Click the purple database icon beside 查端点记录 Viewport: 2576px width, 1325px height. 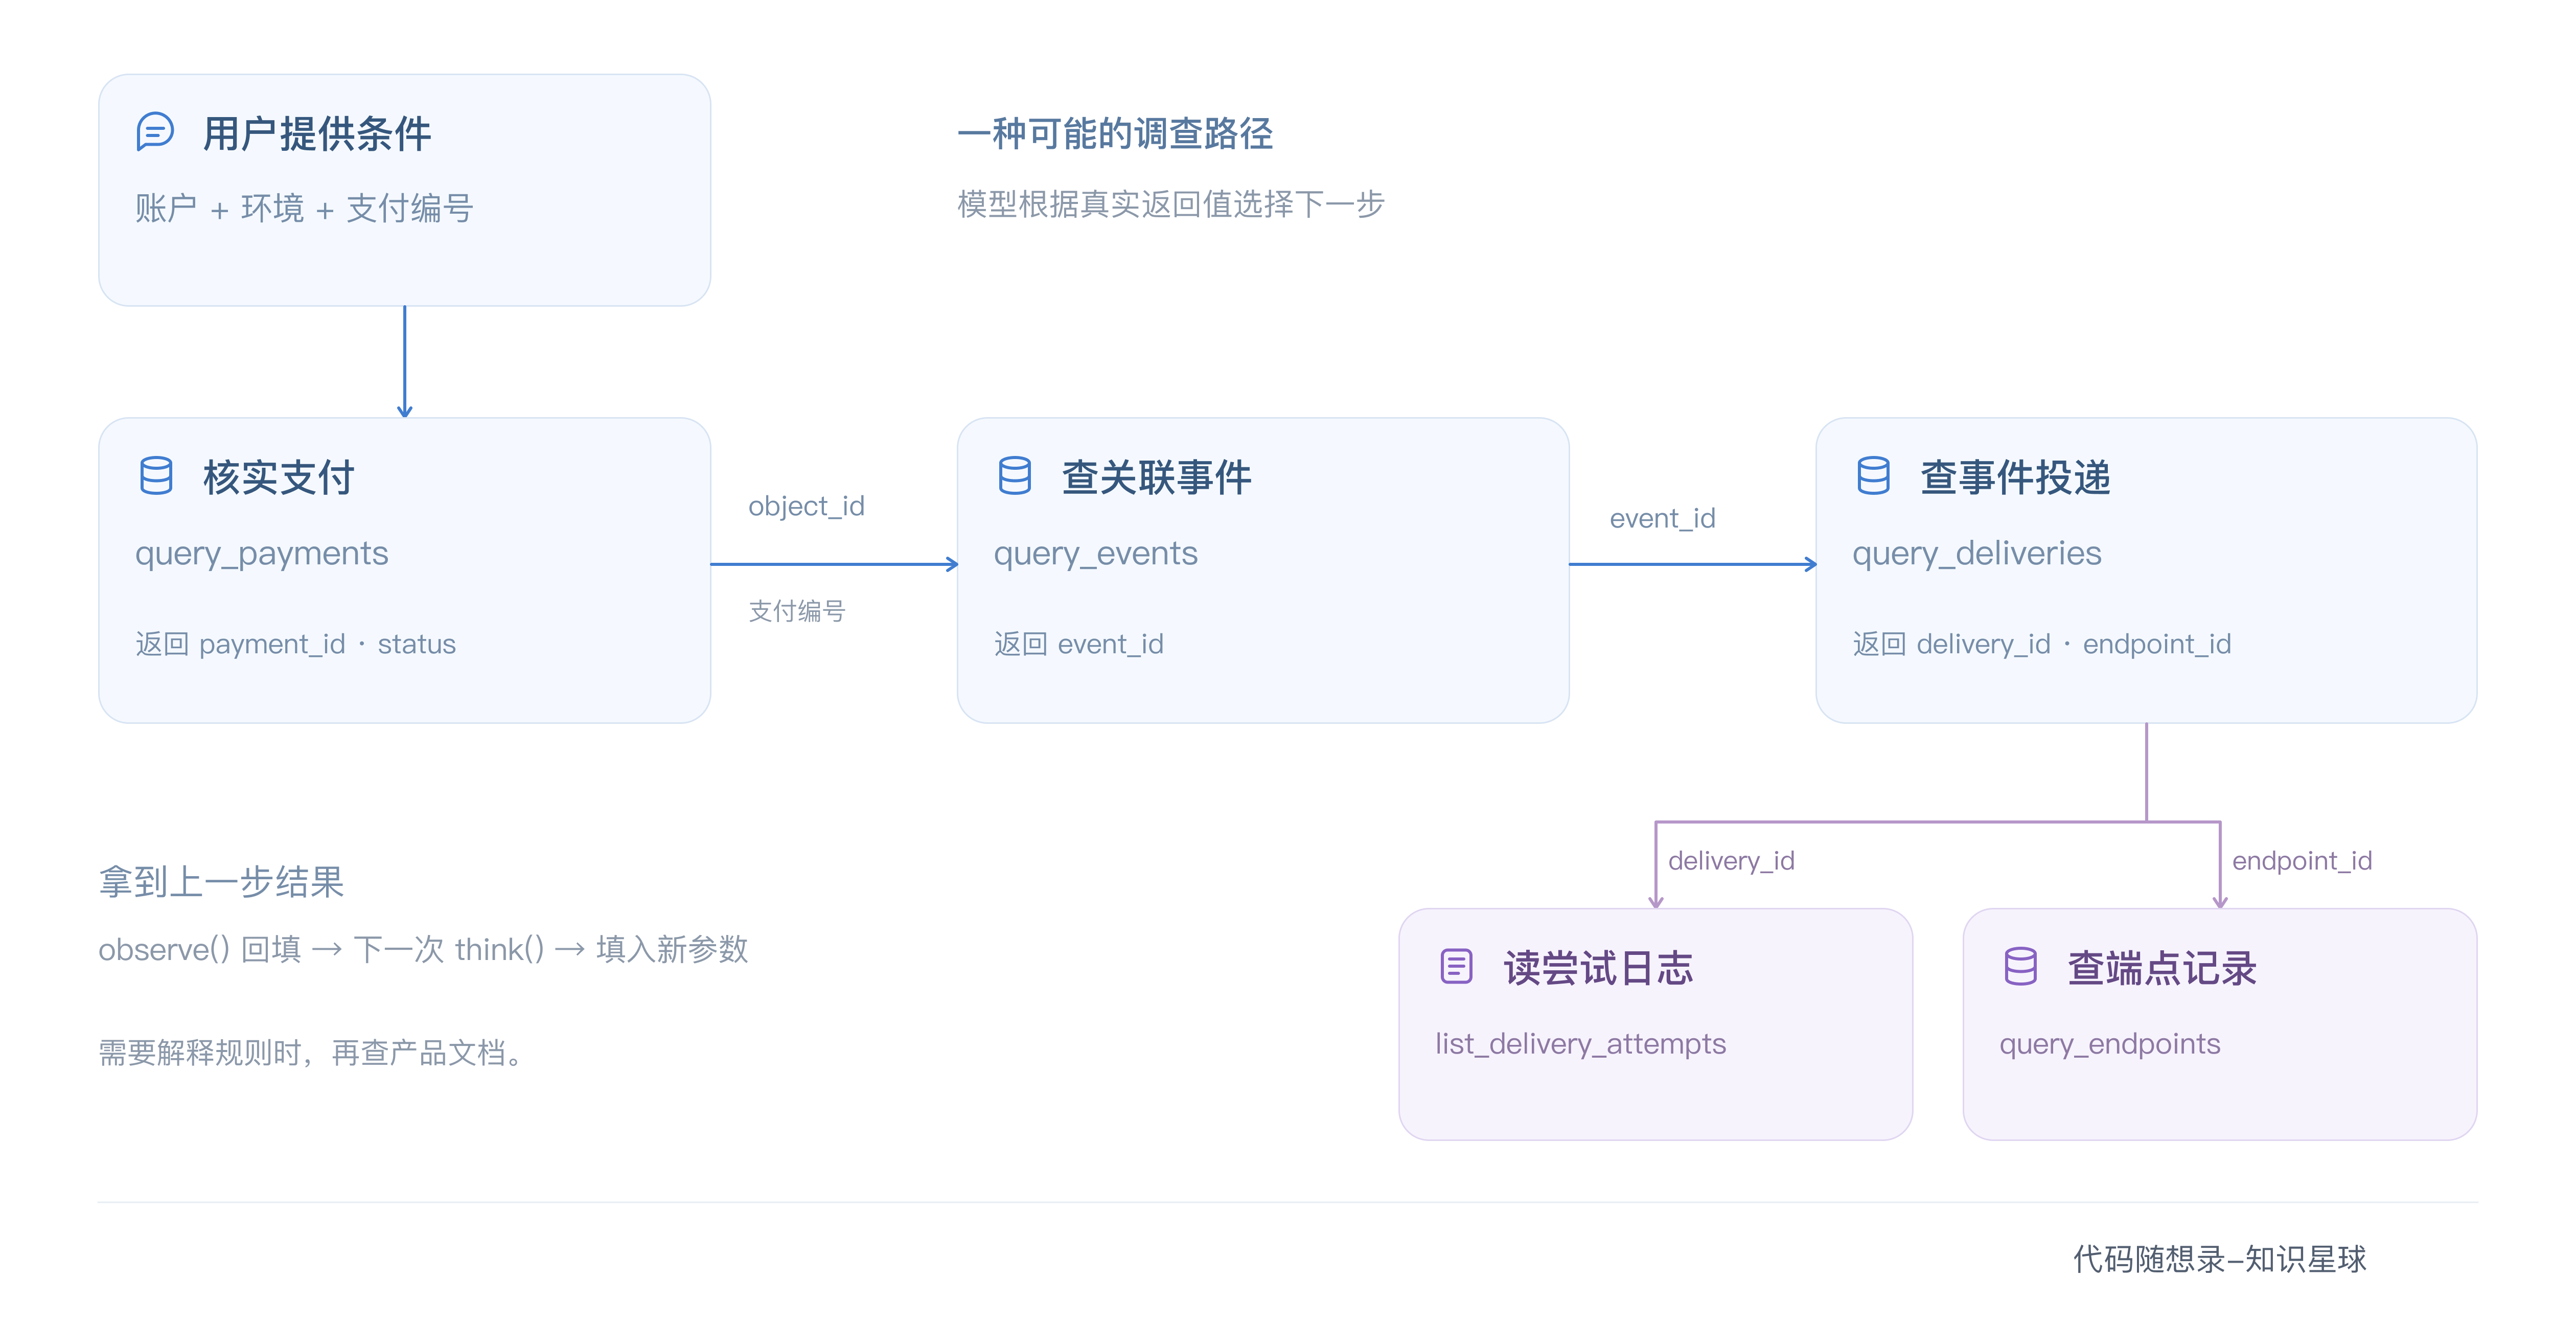[2020, 967]
